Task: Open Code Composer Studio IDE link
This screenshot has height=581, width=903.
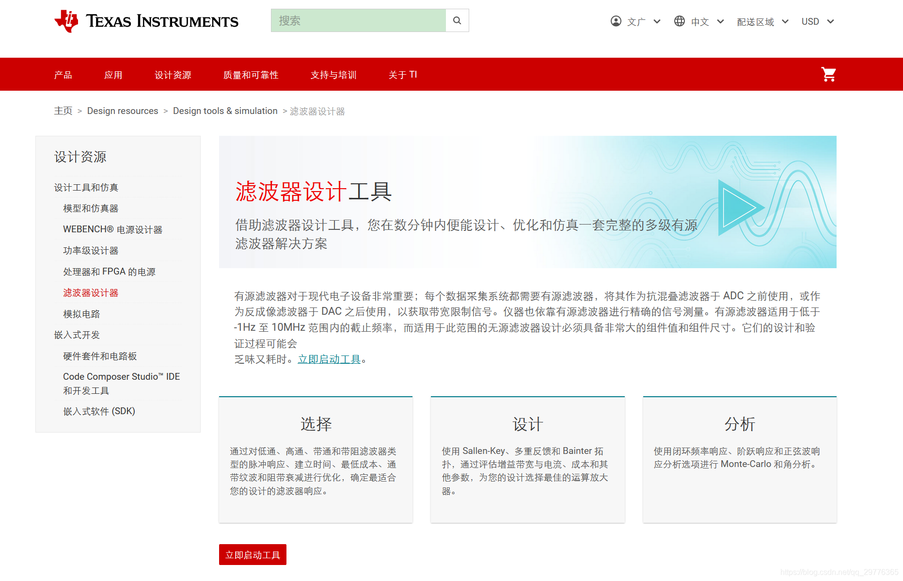Action: pos(122,383)
